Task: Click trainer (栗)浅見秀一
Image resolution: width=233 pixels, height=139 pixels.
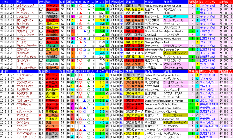Action: point(134,64)
